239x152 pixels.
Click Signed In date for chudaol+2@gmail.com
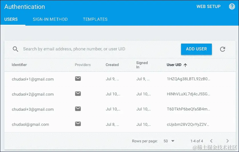click(143, 94)
